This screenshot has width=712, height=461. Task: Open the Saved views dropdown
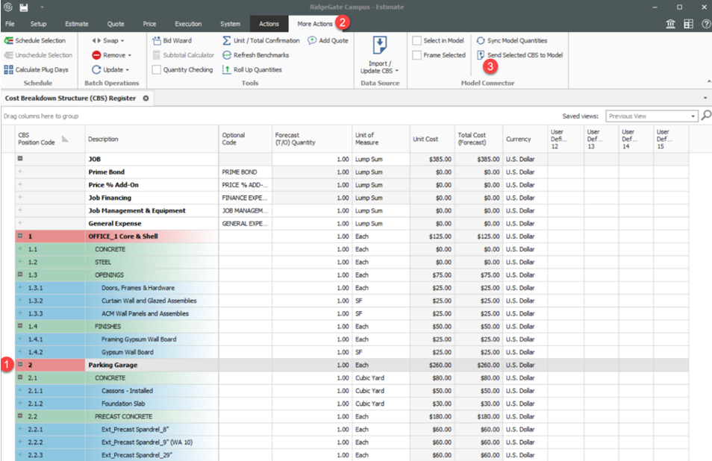693,116
